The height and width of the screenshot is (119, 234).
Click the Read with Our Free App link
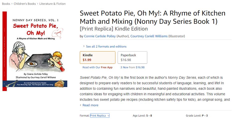pos(97,67)
